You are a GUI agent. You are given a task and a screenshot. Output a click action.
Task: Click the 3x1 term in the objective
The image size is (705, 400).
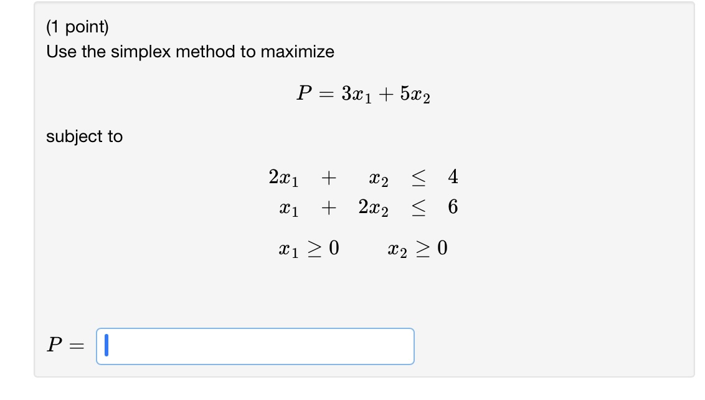coord(357,93)
